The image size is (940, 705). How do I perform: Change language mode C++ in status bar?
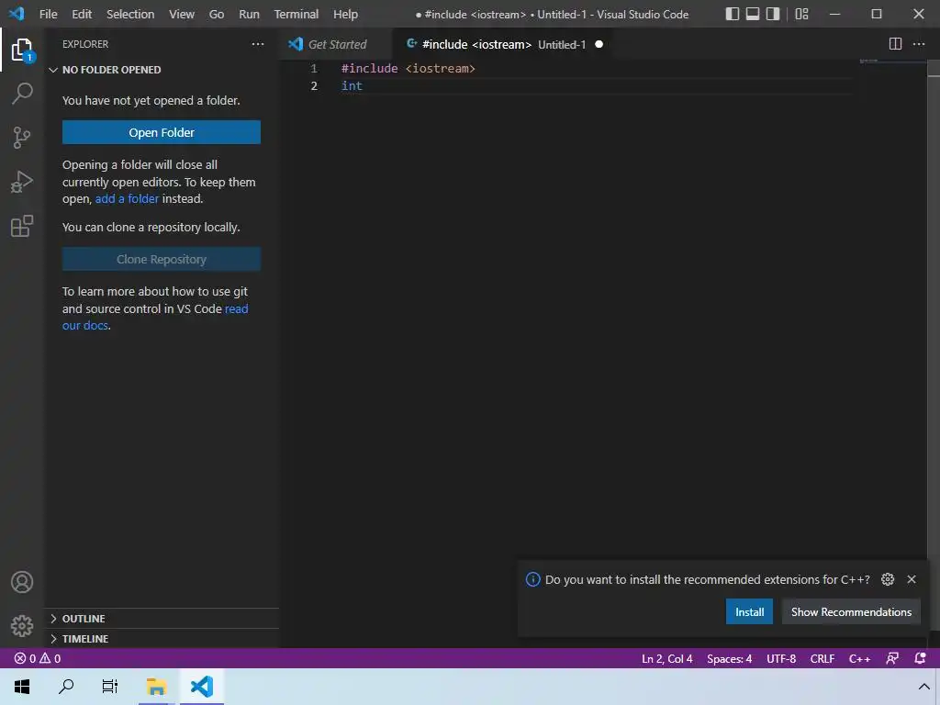click(x=859, y=658)
